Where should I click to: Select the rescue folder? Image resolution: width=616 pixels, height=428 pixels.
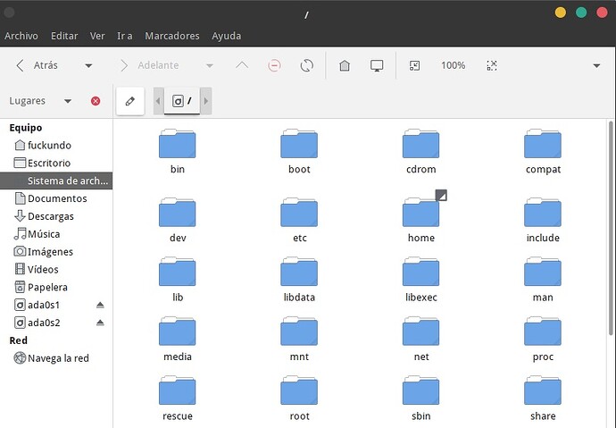177,399
